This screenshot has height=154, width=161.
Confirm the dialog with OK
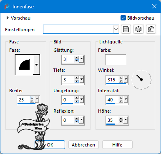tap(50, 145)
